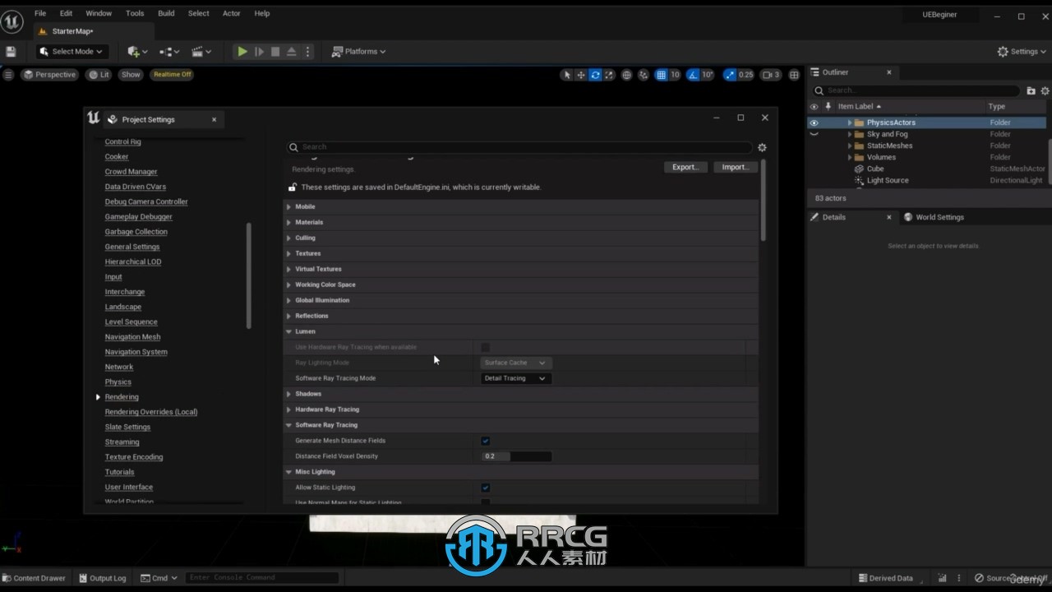Toggle Allow Static Lighting checkbox
1052x592 pixels.
coord(486,488)
